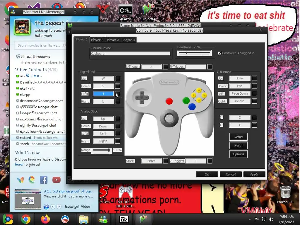This screenshot has width=300, height=225.
Task: Select the Player 1 tab
Action: tap(82, 40)
